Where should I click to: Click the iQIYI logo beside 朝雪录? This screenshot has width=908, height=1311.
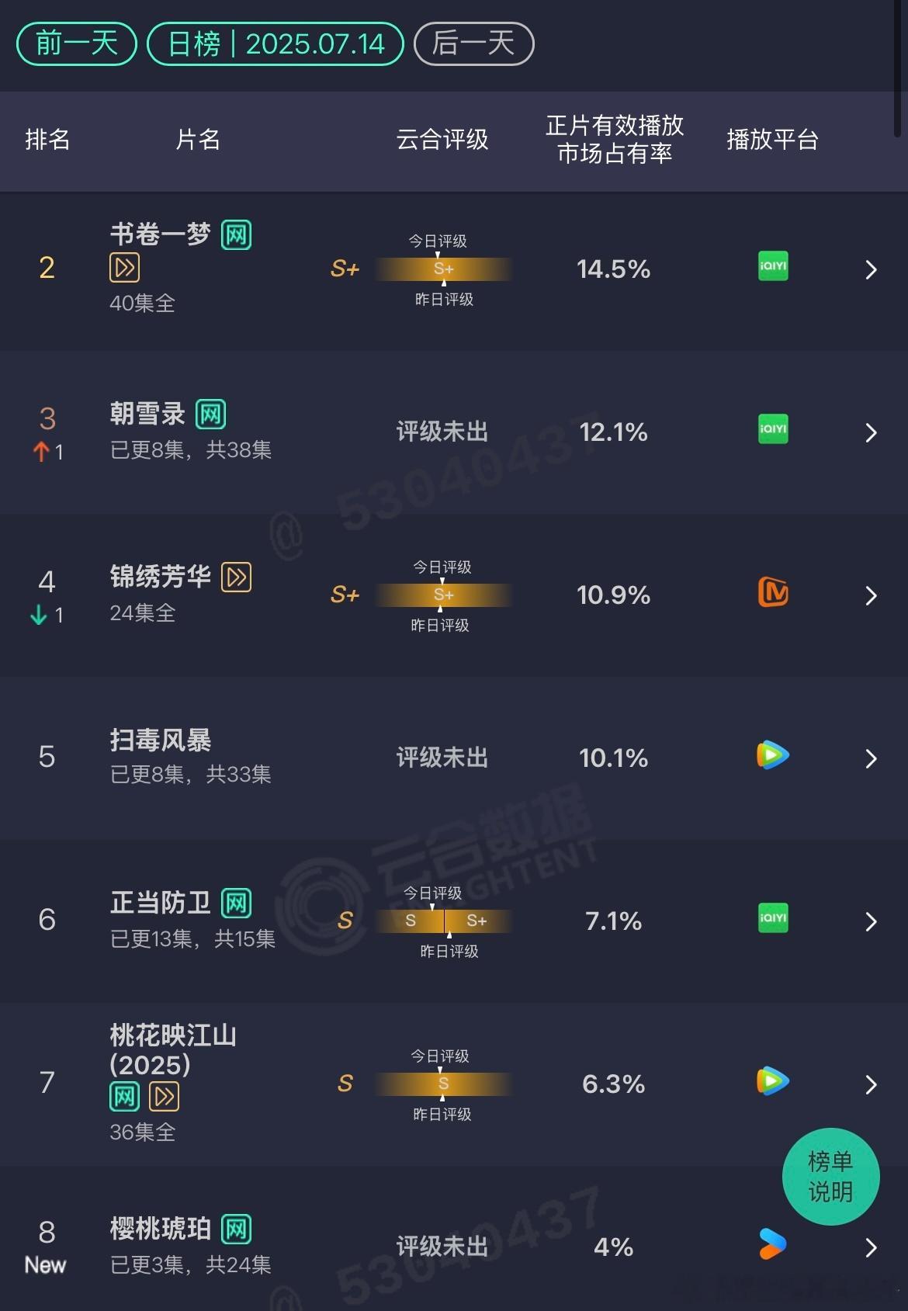click(x=773, y=429)
